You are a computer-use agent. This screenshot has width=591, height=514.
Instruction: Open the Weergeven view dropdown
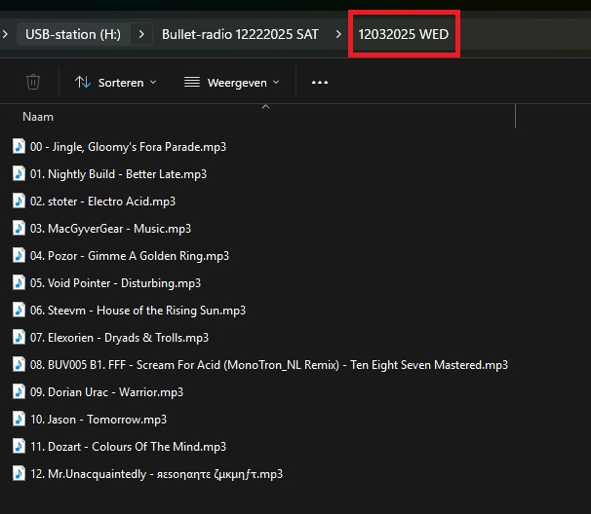232,83
